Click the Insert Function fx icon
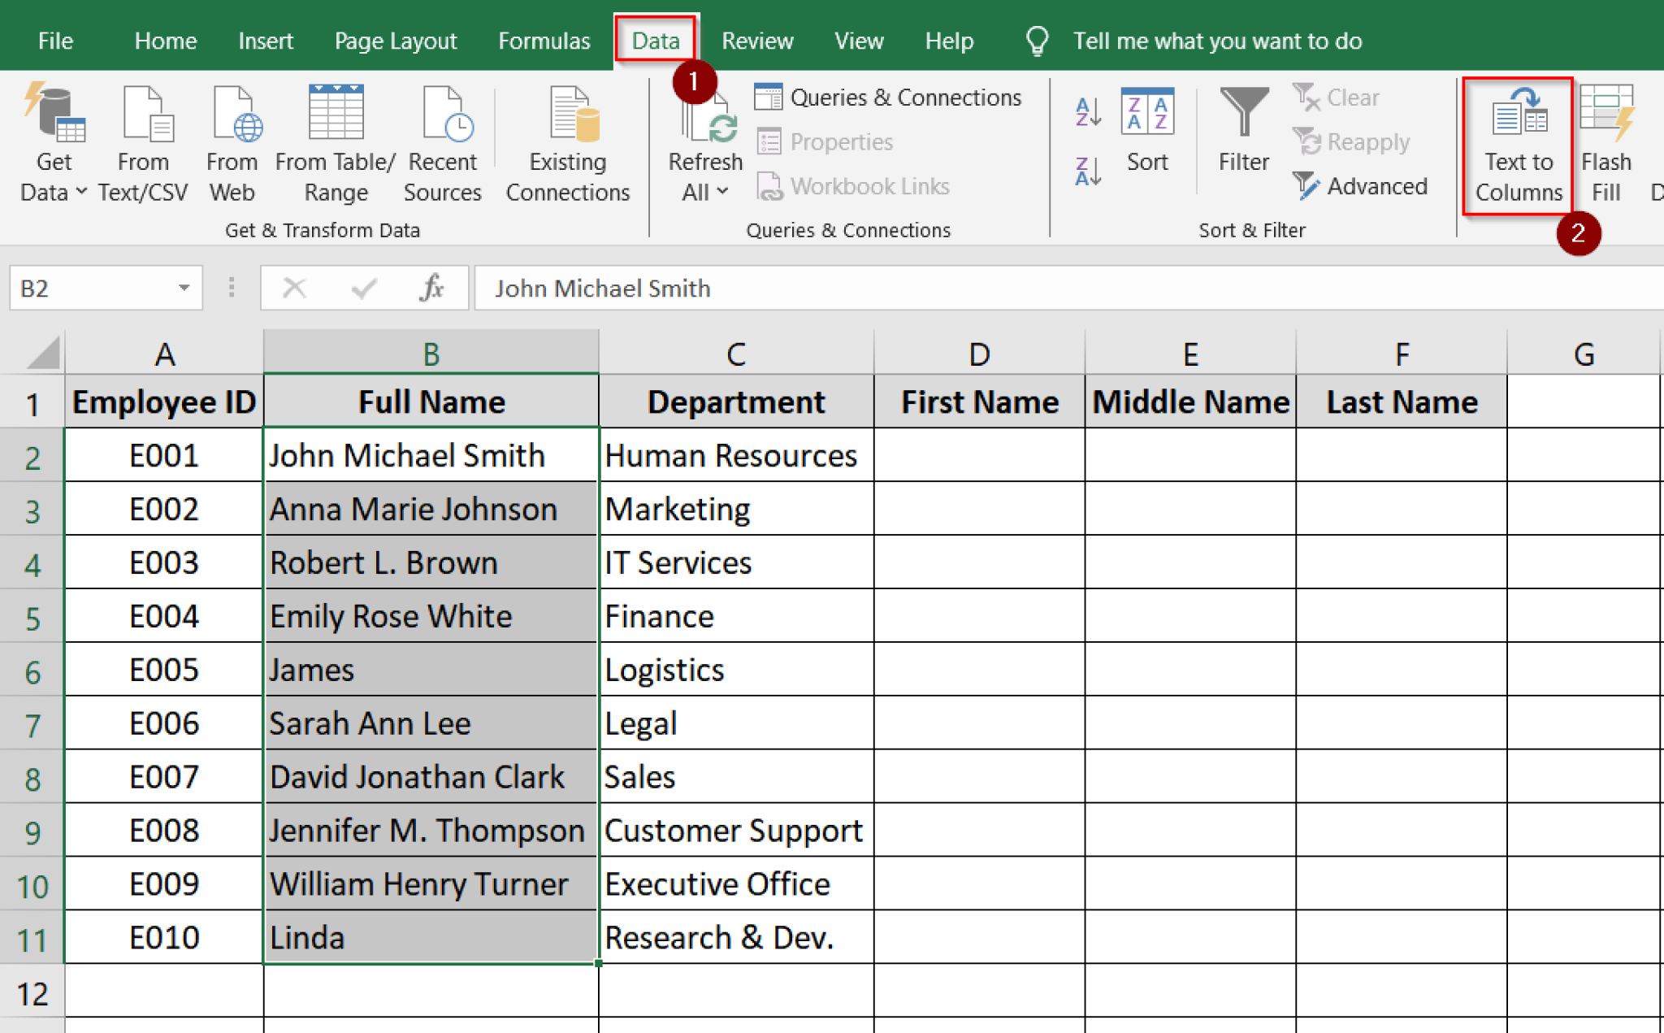1664x1033 pixels. (431, 288)
